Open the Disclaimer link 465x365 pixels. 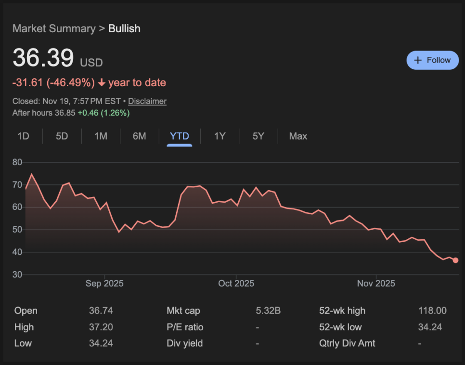pos(147,101)
